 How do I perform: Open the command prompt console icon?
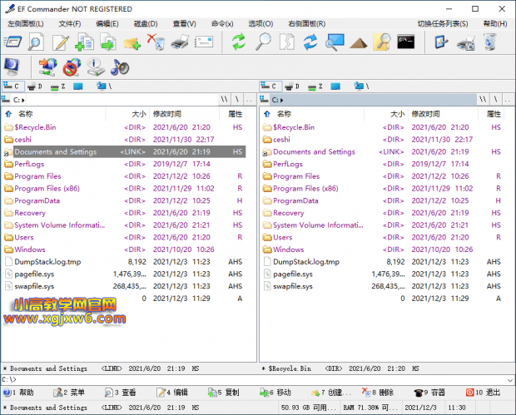pos(406,42)
